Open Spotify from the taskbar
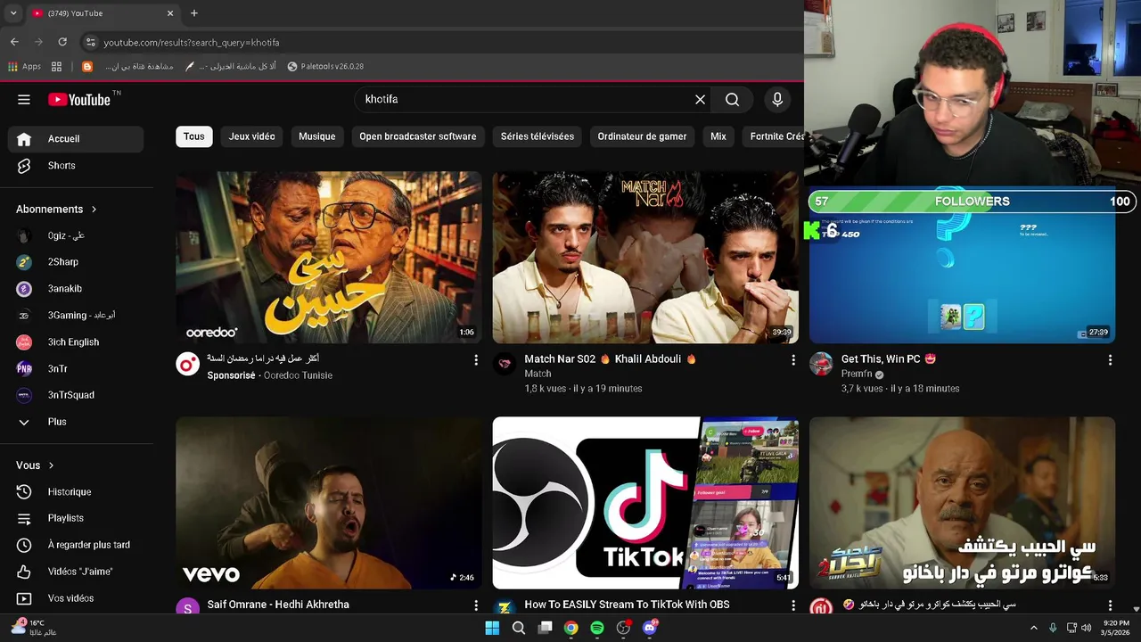 pos(597,628)
